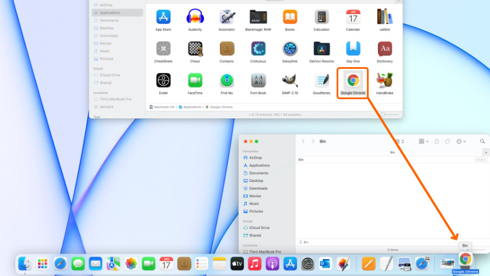
Task: Select the HandBrake app icon
Action: 384,81
